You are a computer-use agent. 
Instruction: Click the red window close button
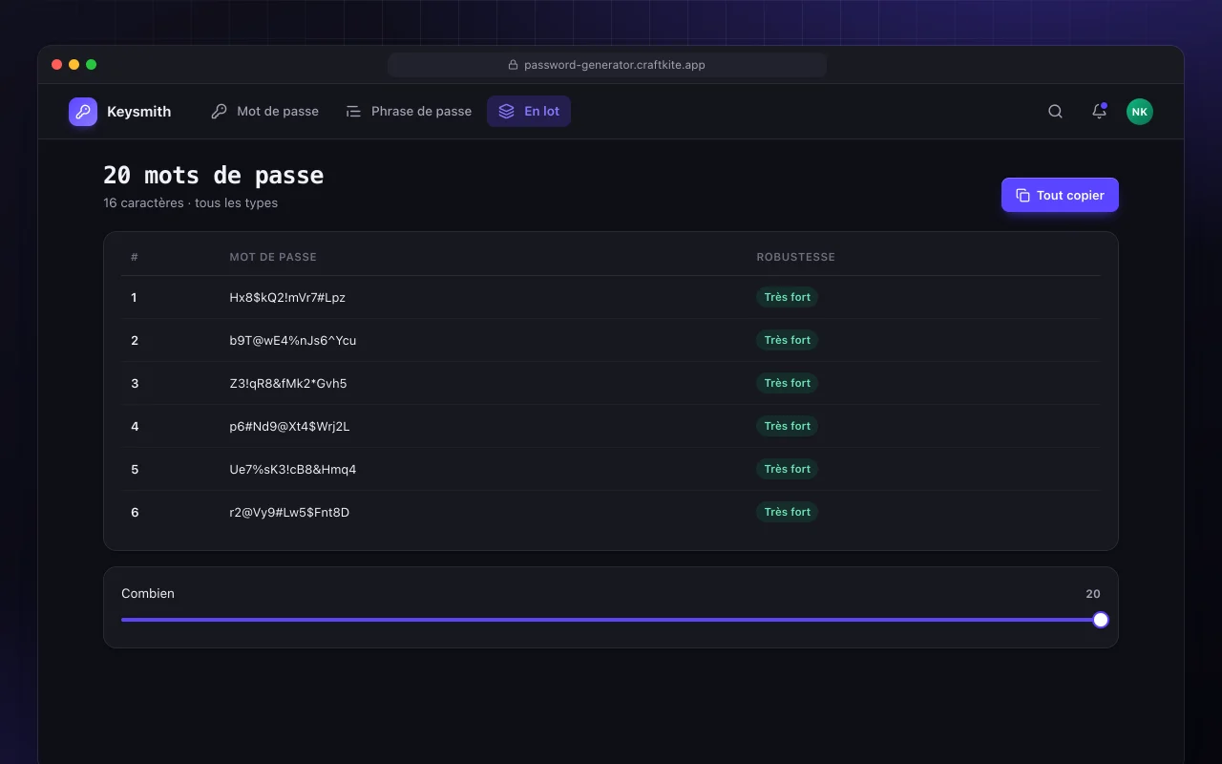click(57, 65)
